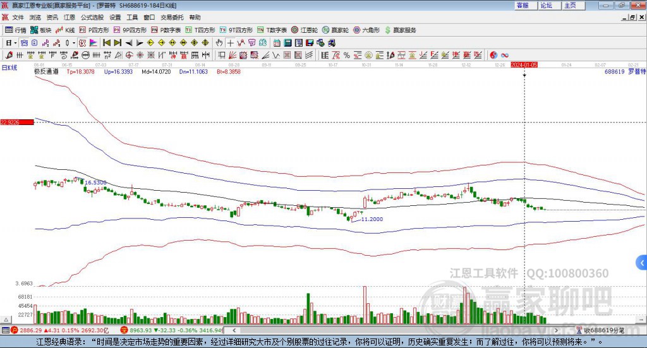Viewport: 647px width, 348px height.
Task: Open the 窗口 menu
Action: [x=149, y=17]
